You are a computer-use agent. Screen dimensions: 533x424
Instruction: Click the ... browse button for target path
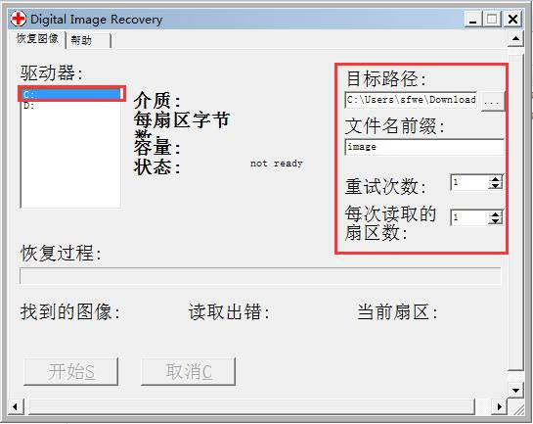tap(492, 101)
